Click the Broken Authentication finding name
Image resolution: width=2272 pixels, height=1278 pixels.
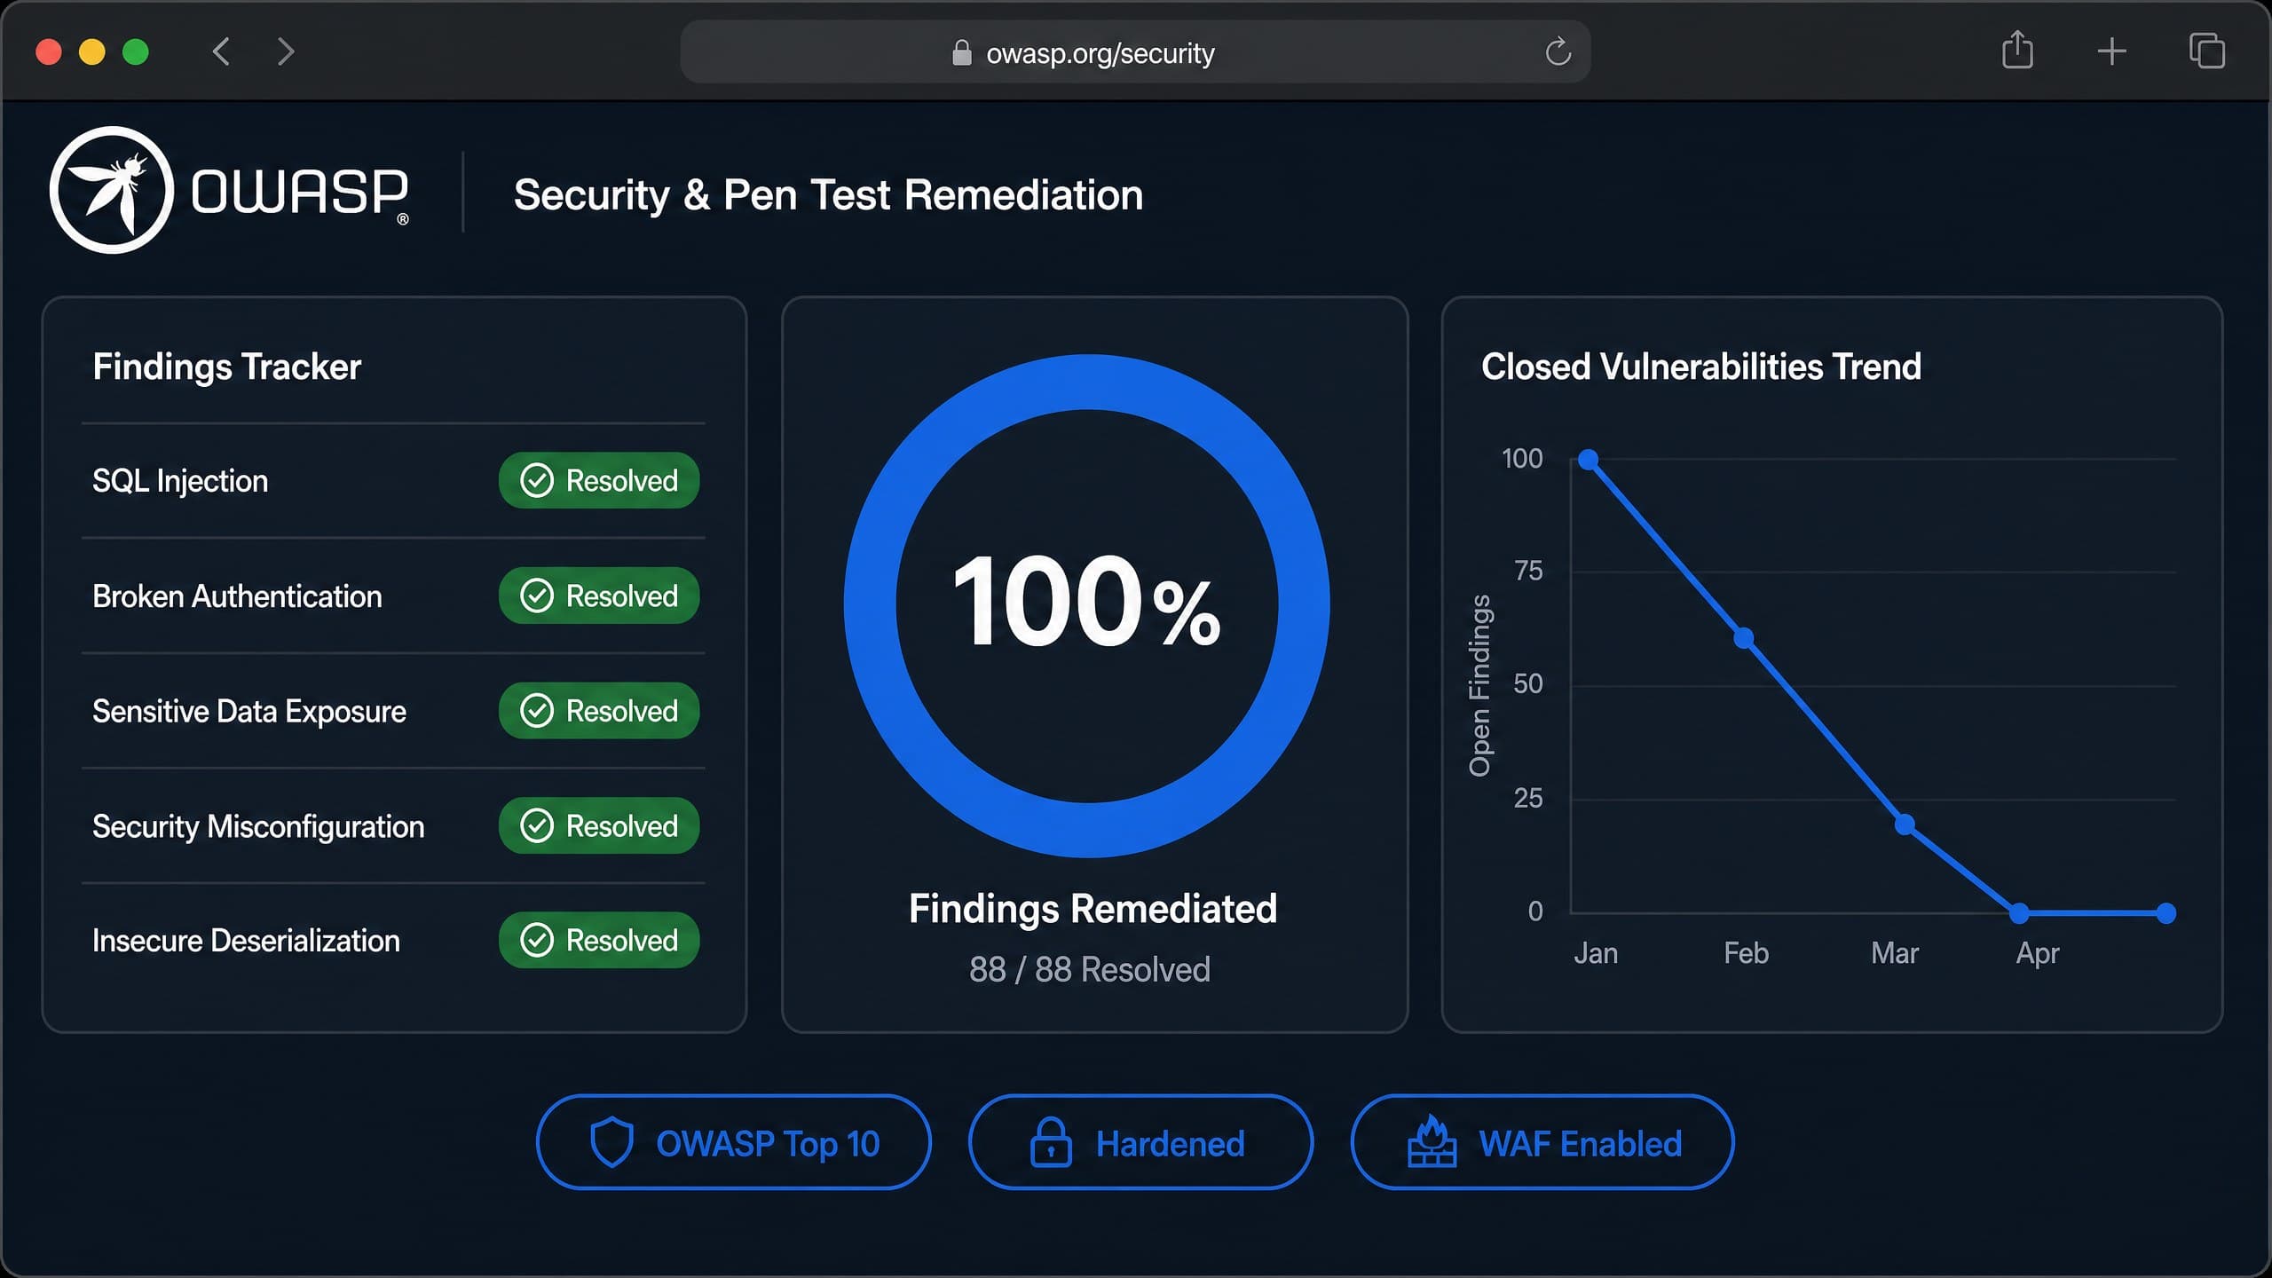pyautogui.click(x=237, y=596)
